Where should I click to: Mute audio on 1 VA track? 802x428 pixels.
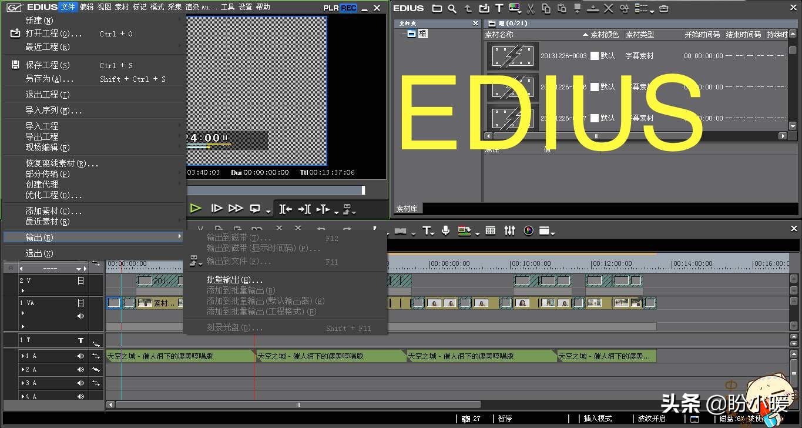click(80, 316)
